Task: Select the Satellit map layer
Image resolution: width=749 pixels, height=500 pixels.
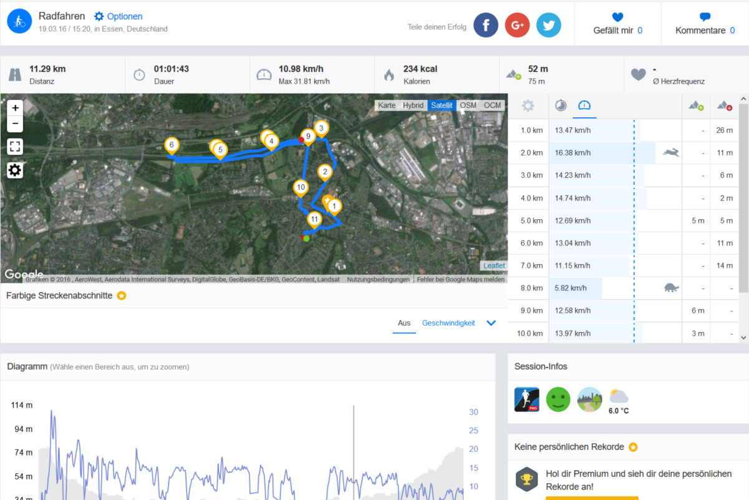Action: pyautogui.click(x=442, y=105)
